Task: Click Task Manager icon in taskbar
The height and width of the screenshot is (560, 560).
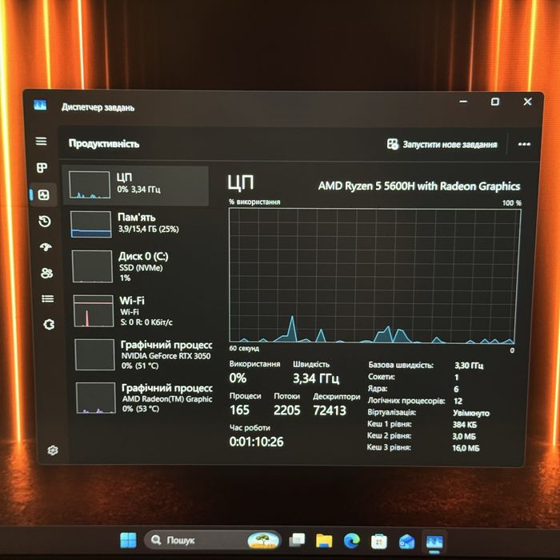Action: click(x=434, y=542)
